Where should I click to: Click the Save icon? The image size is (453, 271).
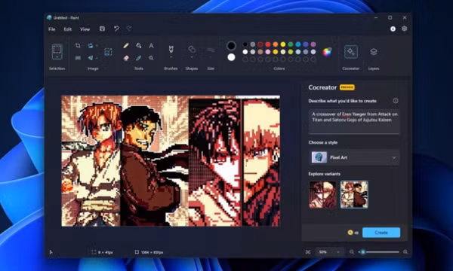(102, 29)
